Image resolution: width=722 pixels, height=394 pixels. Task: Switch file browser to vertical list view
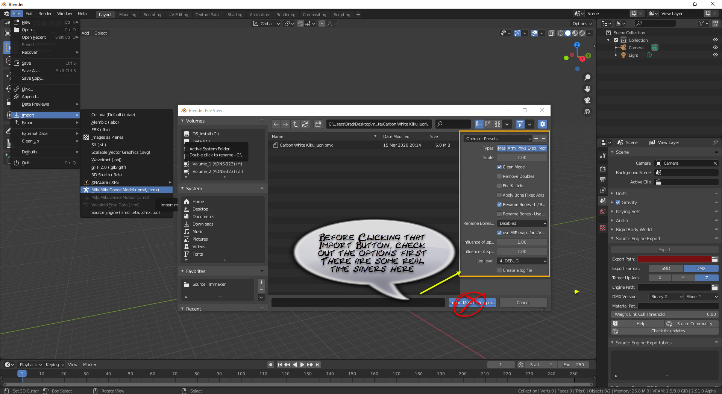[x=479, y=124]
